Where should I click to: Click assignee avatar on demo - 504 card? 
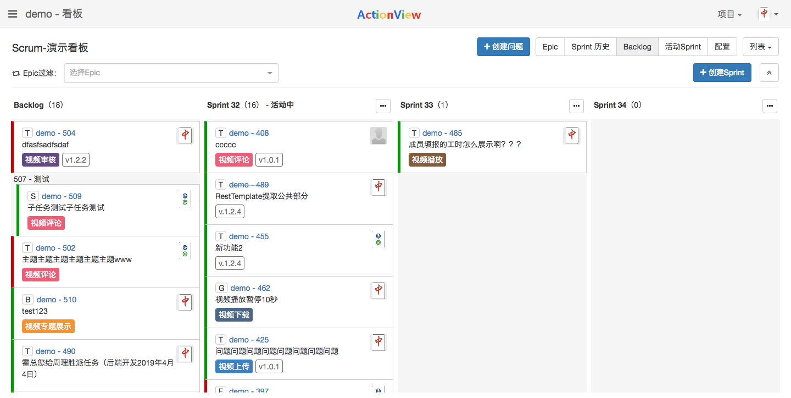click(185, 136)
